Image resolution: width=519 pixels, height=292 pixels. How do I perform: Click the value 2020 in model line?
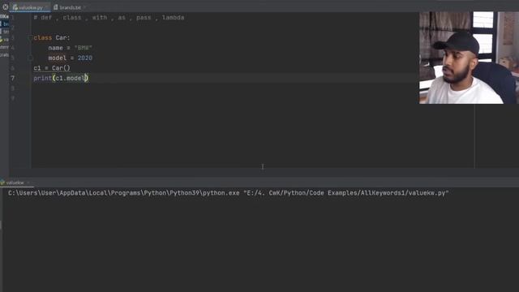coord(84,58)
